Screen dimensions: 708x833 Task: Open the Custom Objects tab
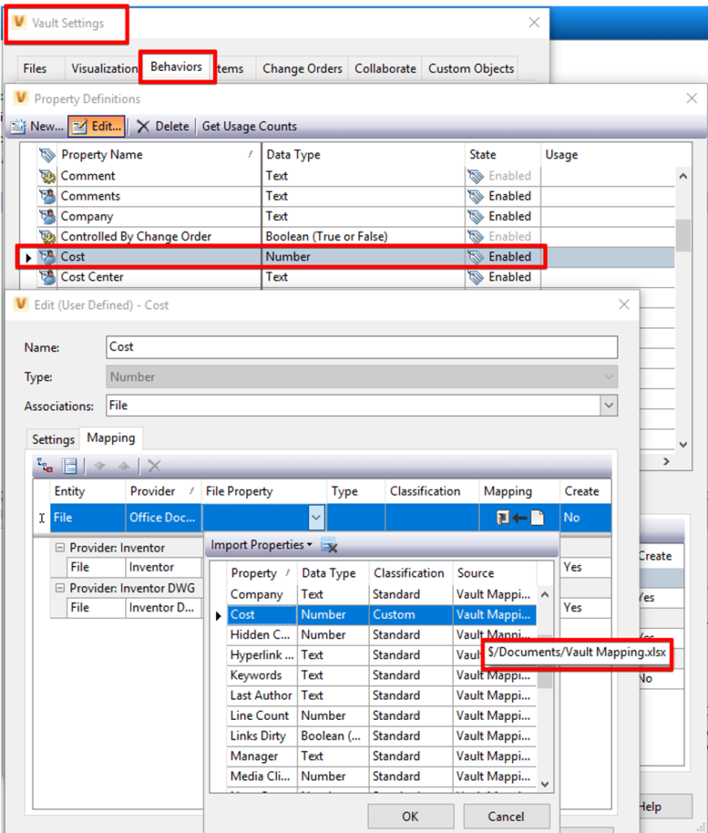[x=471, y=68]
